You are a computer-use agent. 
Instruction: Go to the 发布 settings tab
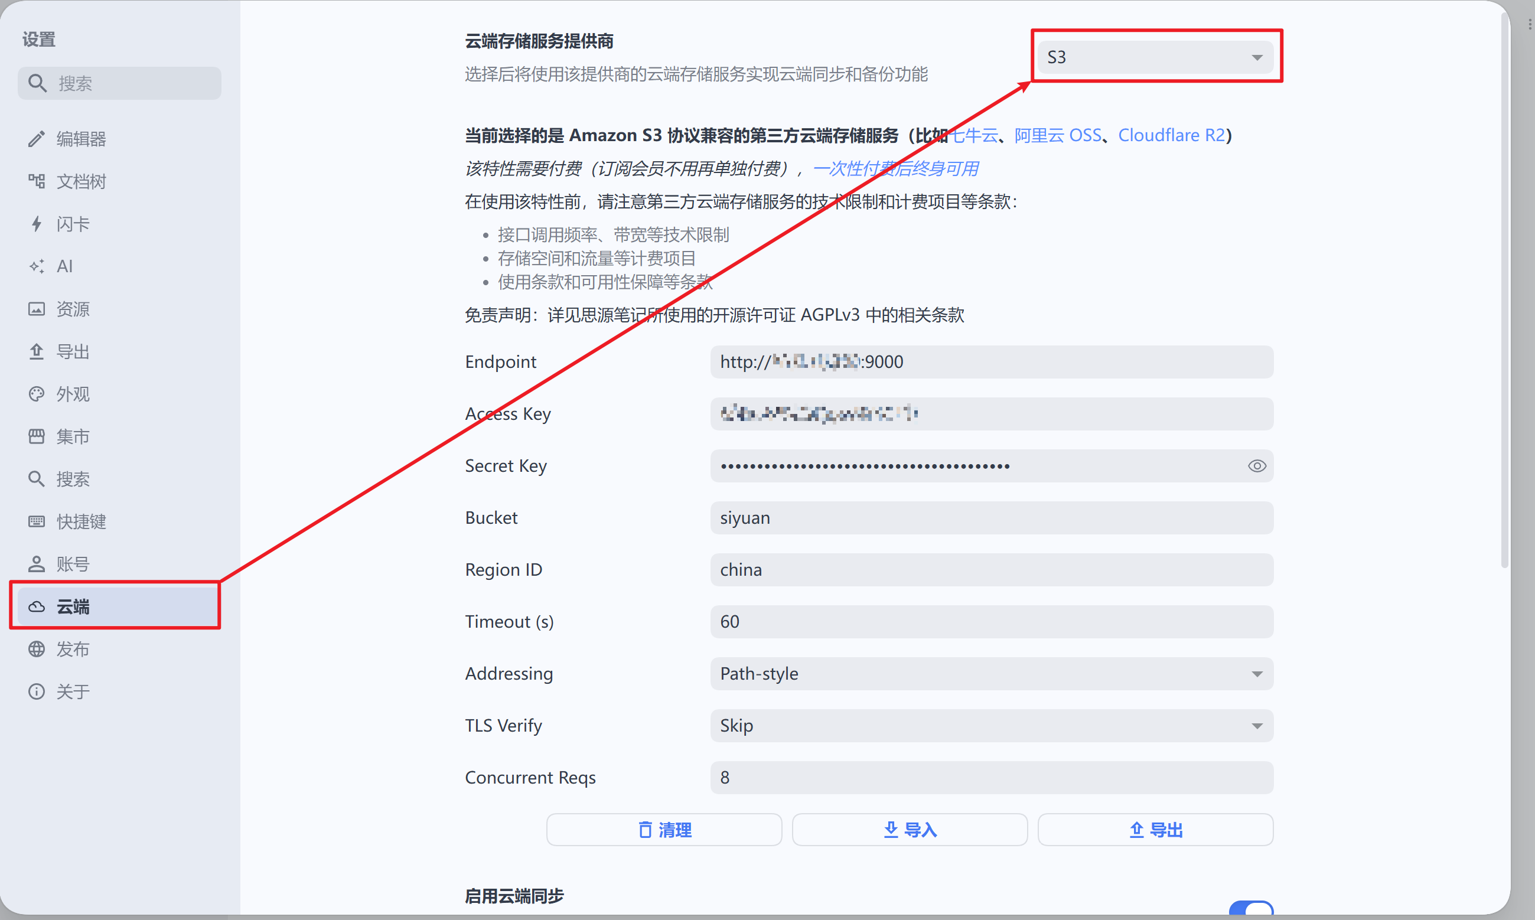(73, 648)
